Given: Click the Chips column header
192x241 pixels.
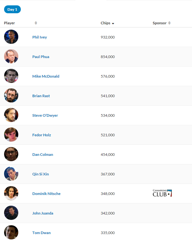Looking at the screenshot, I should (x=106, y=23).
